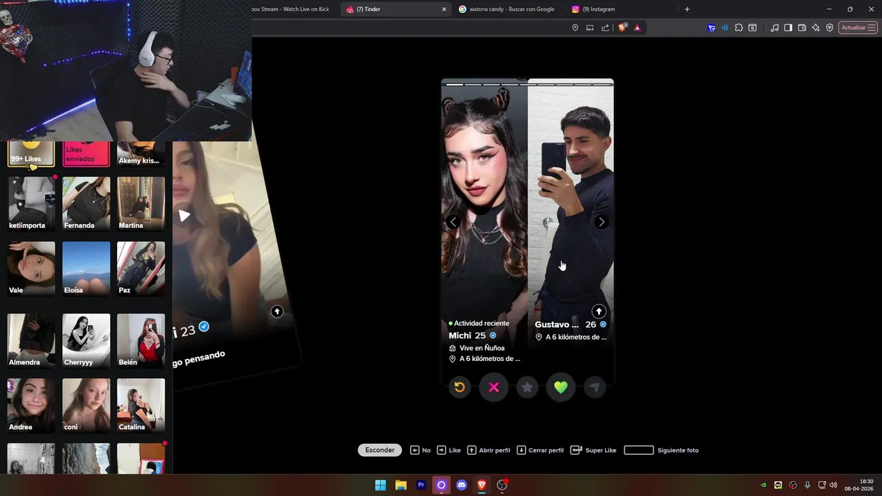This screenshot has height=496, width=882.
Task: Click the pink X Nope button
Action: point(493,387)
